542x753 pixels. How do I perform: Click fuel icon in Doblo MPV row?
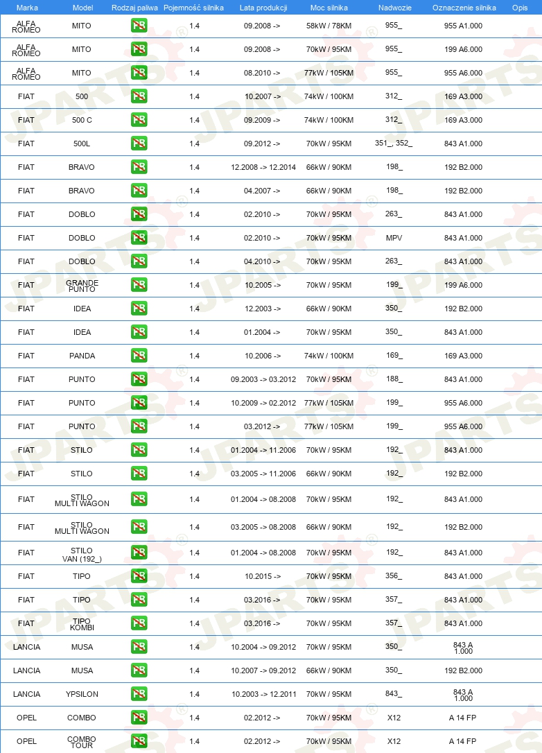click(x=139, y=237)
